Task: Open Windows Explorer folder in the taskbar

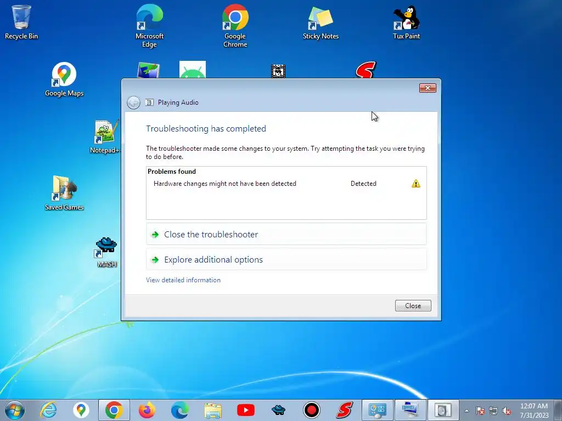Action: [213, 410]
